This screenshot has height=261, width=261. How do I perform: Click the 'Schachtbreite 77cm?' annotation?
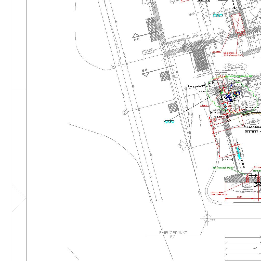tap(198, 87)
